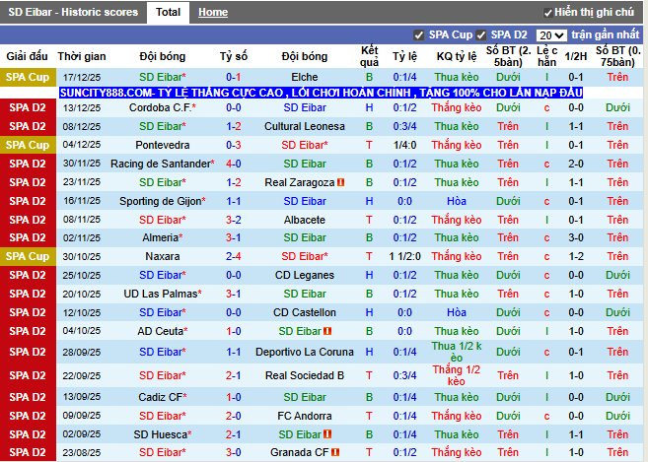Select the 1/4:0 odds in Pontevedra row

[x=405, y=145]
